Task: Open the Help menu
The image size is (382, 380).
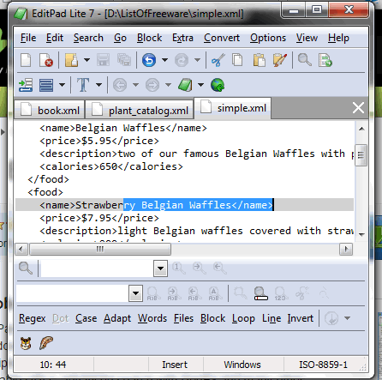Action: click(x=338, y=38)
